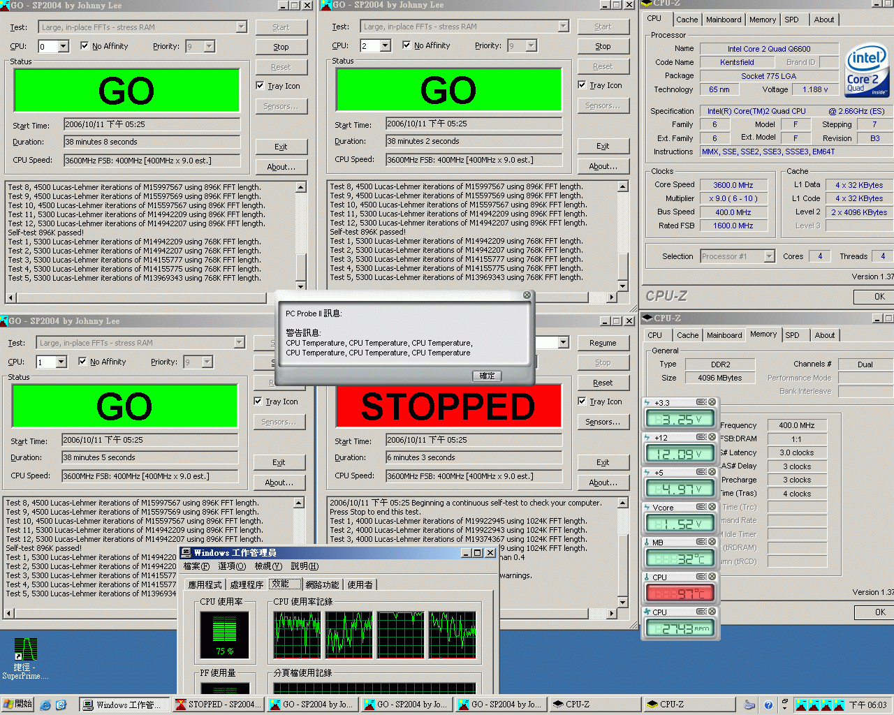Click the blue help icon in the system tray

769,705
